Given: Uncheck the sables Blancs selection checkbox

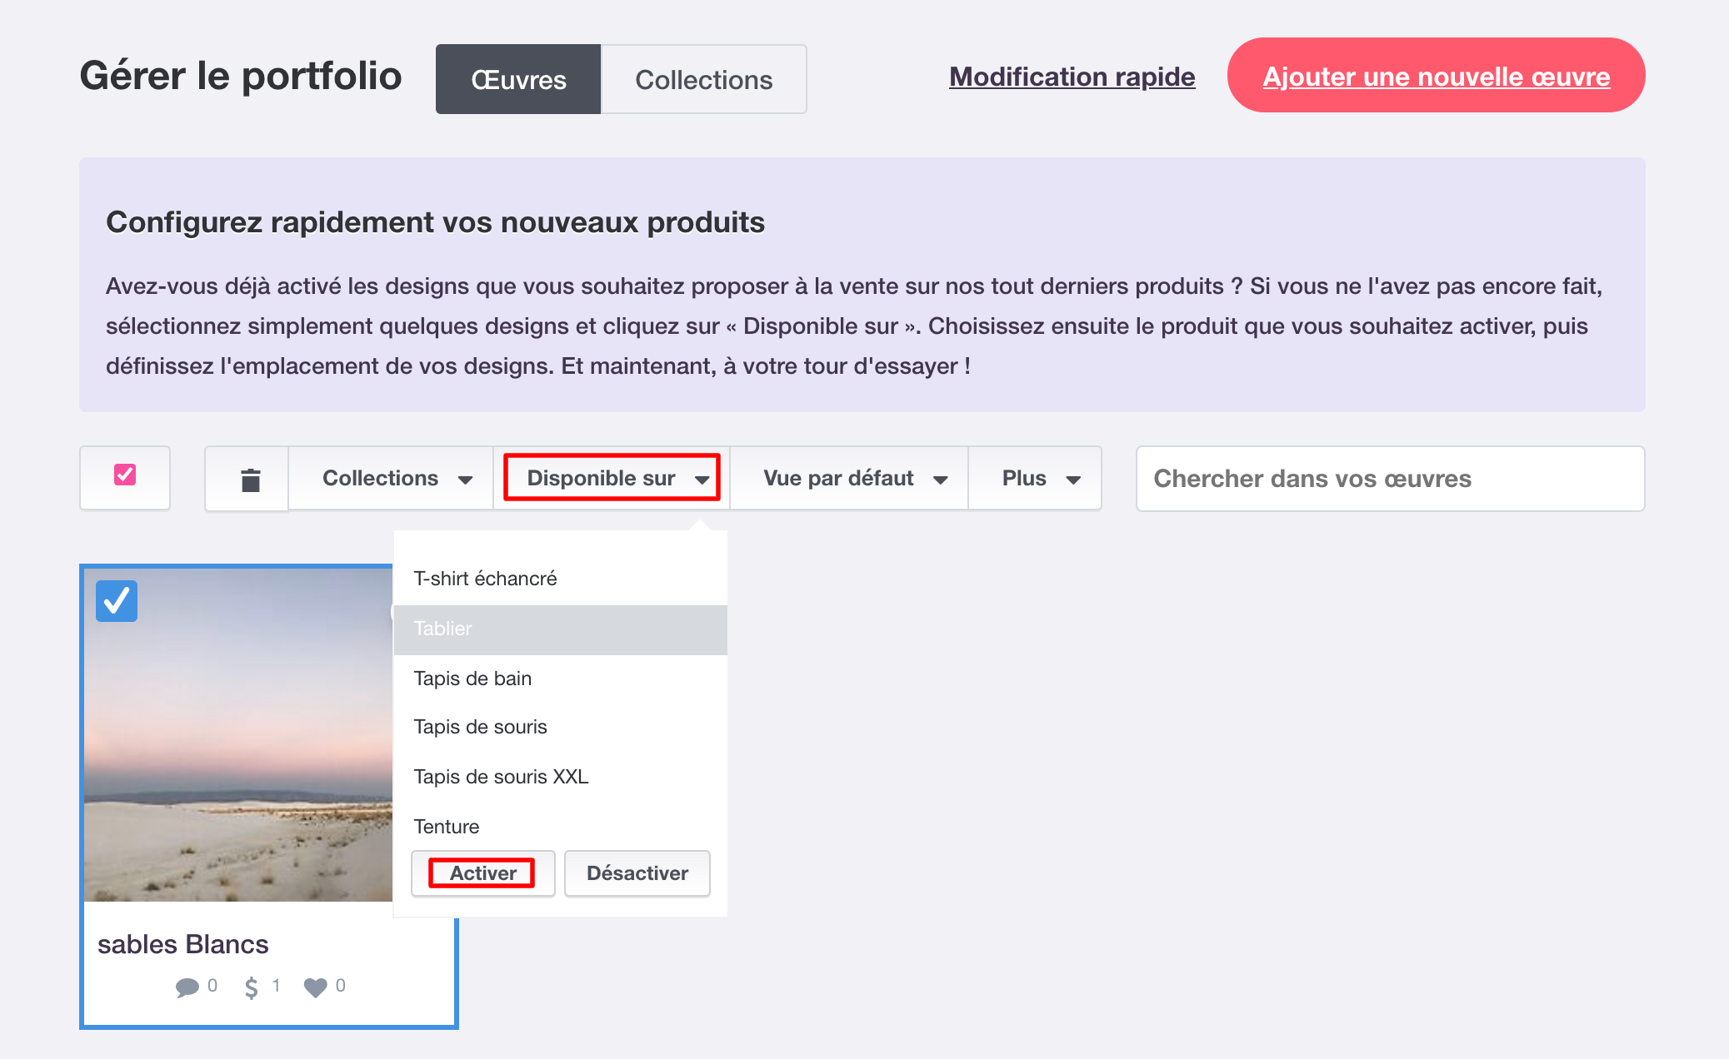Looking at the screenshot, I should (116, 600).
